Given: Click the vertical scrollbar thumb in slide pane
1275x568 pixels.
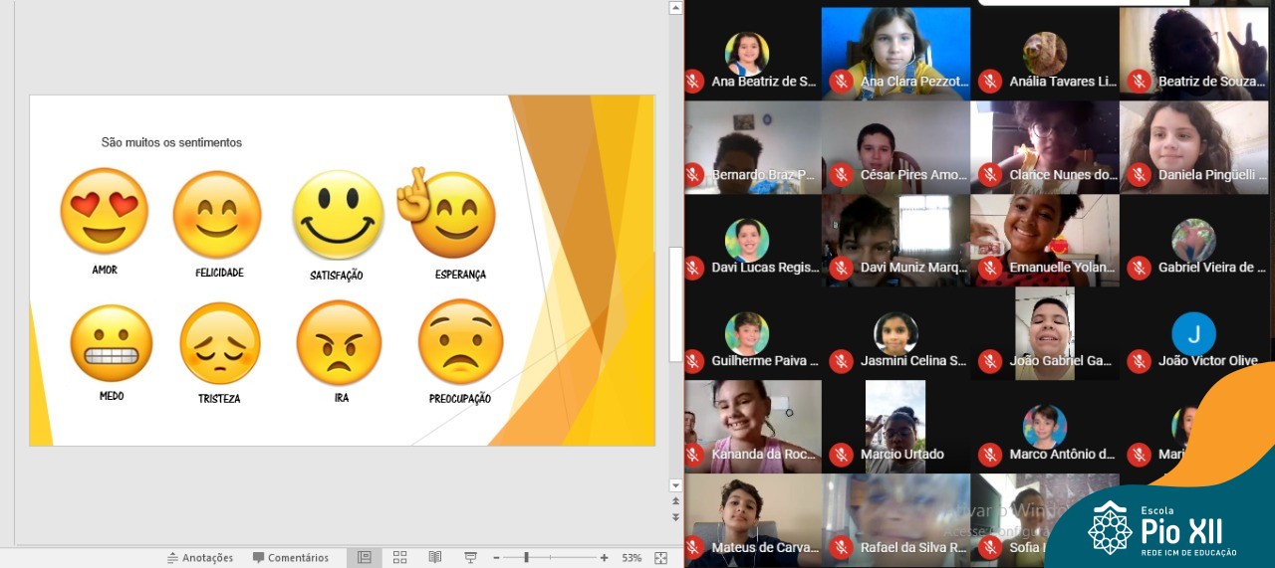Looking at the screenshot, I should click(x=675, y=303).
